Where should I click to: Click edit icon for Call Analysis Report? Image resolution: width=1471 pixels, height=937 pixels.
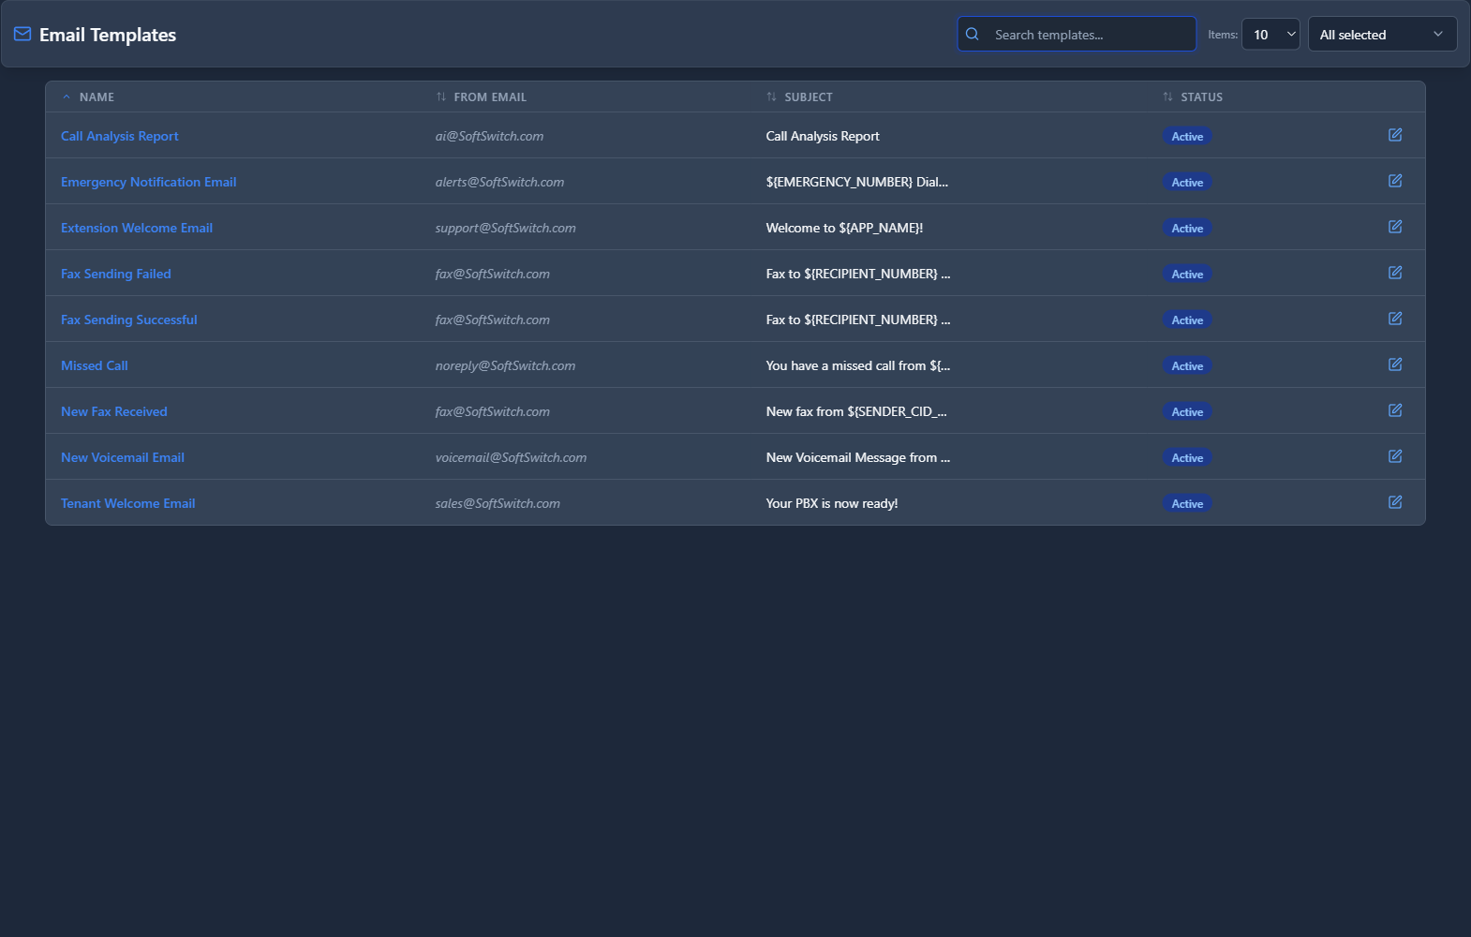tap(1395, 135)
